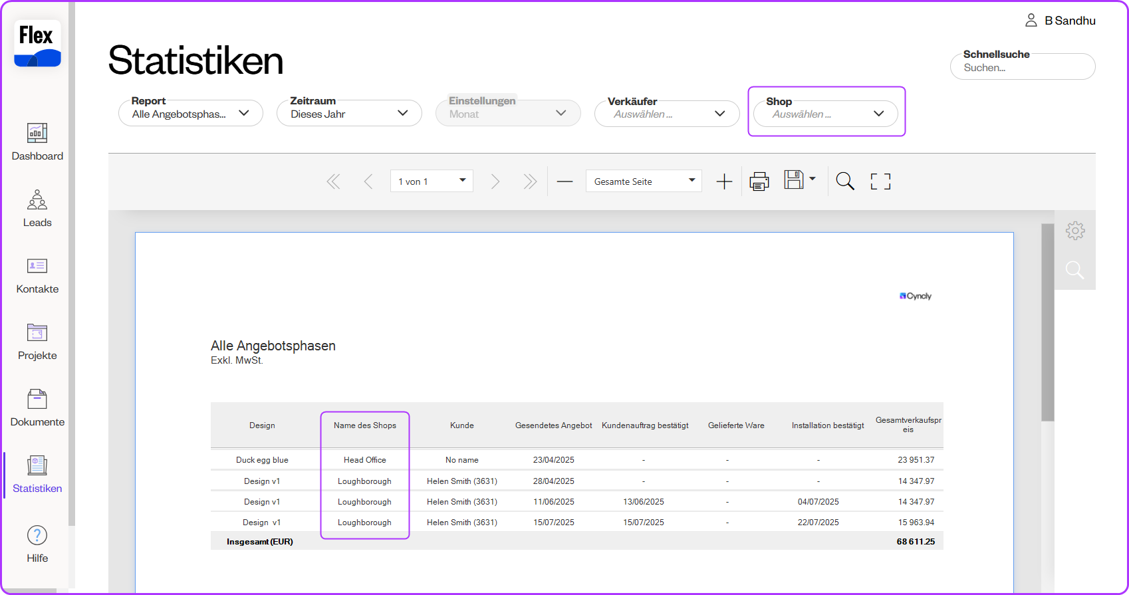Open the gear settings in side panel
This screenshot has height=595, width=1129.
1074,231
